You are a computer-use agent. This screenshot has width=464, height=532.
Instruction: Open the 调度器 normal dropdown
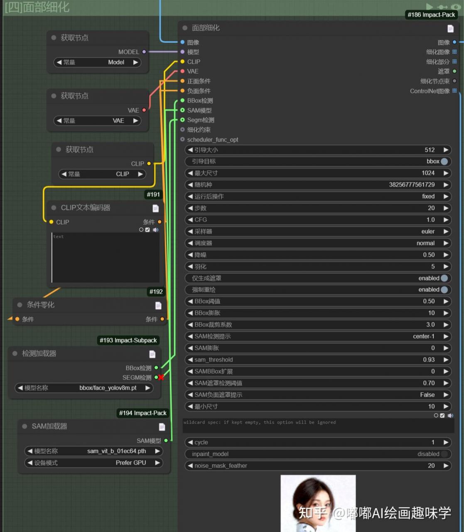coord(318,243)
